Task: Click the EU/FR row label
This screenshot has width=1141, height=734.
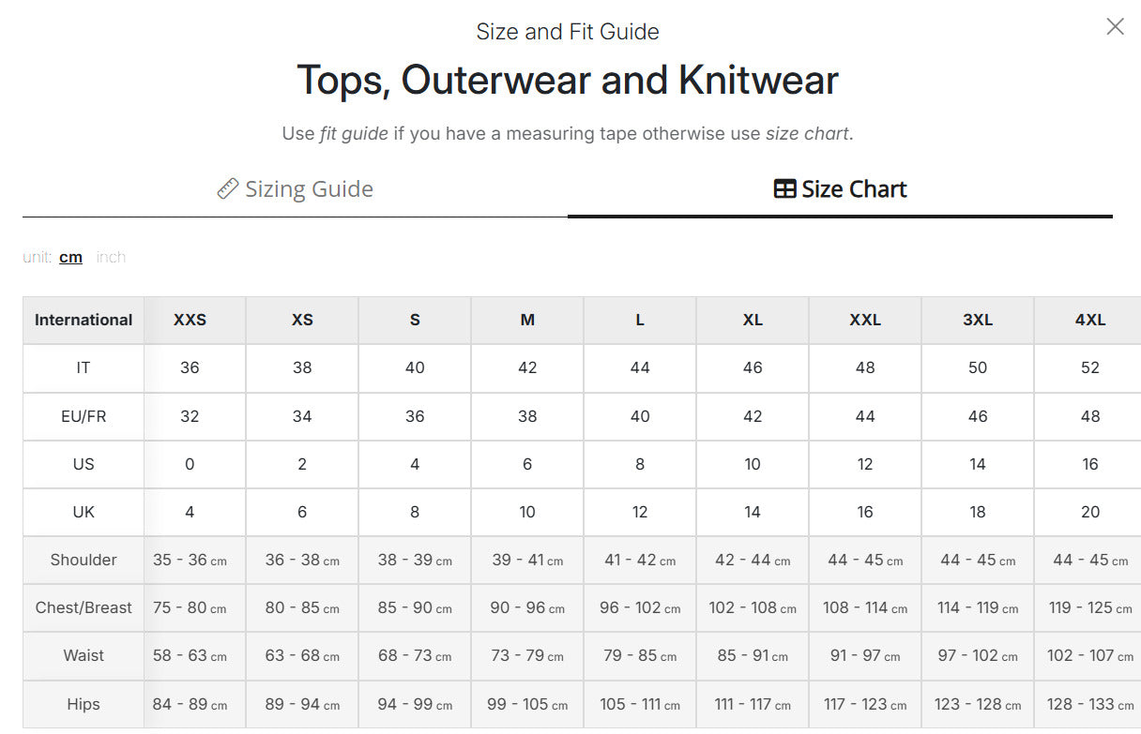Action: pyautogui.click(x=84, y=416)
